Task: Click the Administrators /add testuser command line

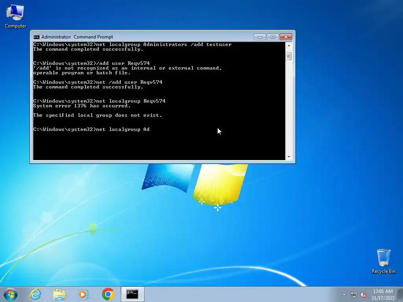Action: tap(132, 44)
